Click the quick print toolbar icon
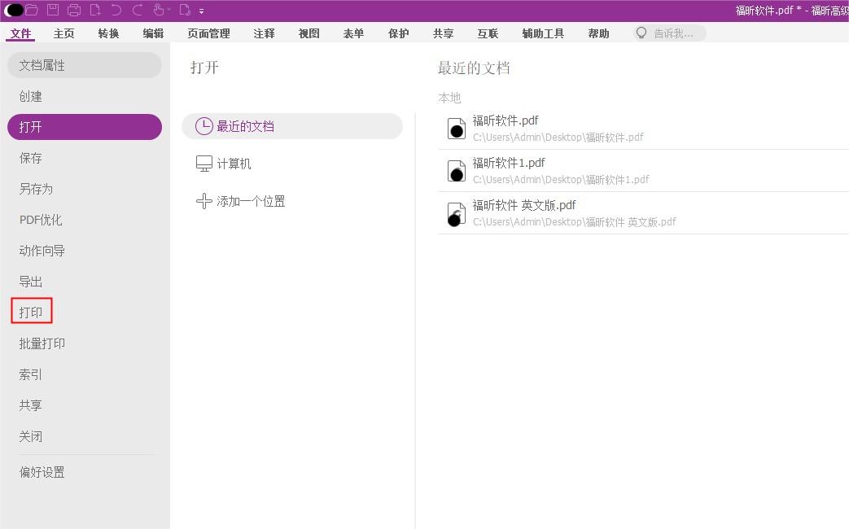The height and width of the screenshot is (529, 849). [75, 11]
